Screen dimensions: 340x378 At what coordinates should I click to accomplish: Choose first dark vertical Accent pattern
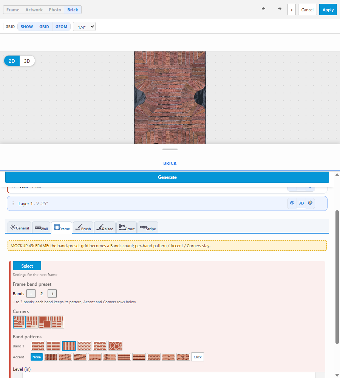click(51, 357)
